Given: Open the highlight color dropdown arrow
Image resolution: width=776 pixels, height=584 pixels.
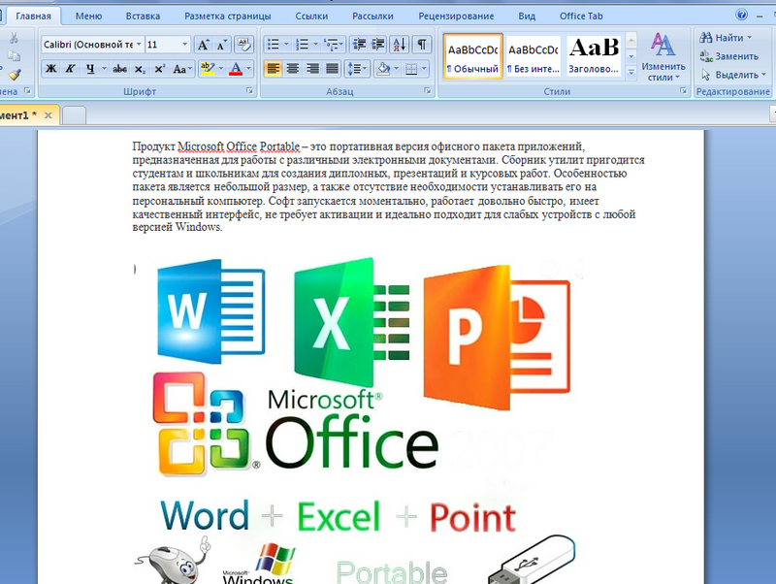Looking at the screenshot, I should pos(221,69).
